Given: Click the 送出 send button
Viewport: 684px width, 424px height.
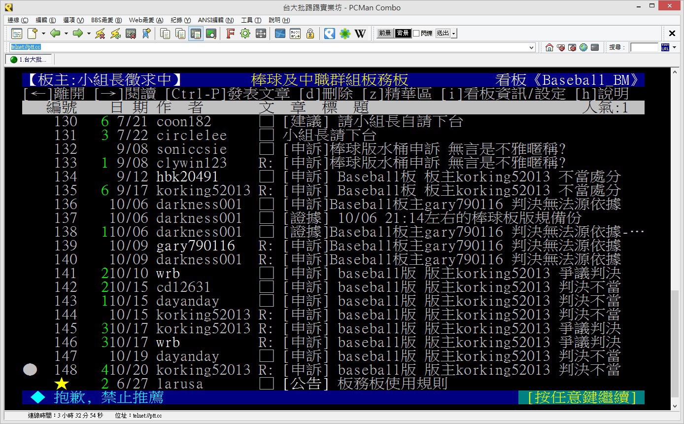Looking at the screenshot, I should click(x=443, y=34).
